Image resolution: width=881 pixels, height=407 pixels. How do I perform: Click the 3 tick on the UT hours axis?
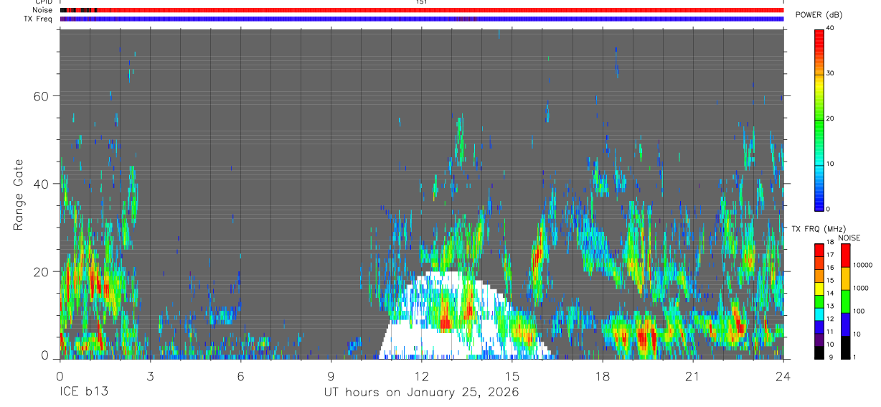tap(150, 375)
